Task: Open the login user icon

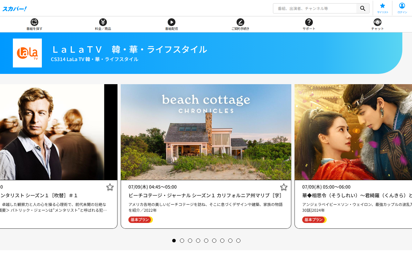Action: click(x=402, y=6)
